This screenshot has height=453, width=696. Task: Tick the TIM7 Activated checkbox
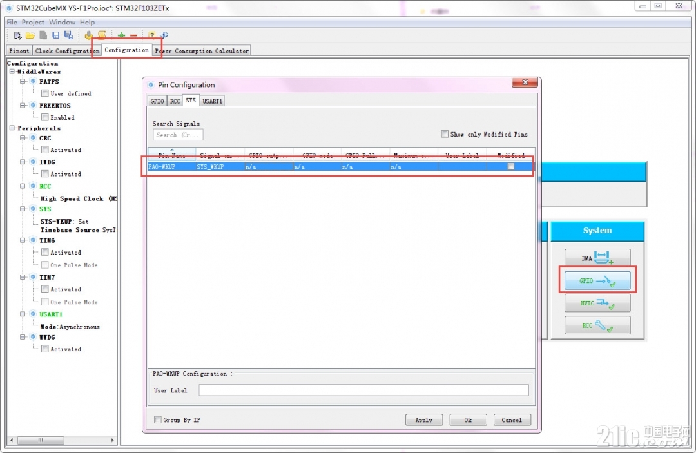click(45, 289)
